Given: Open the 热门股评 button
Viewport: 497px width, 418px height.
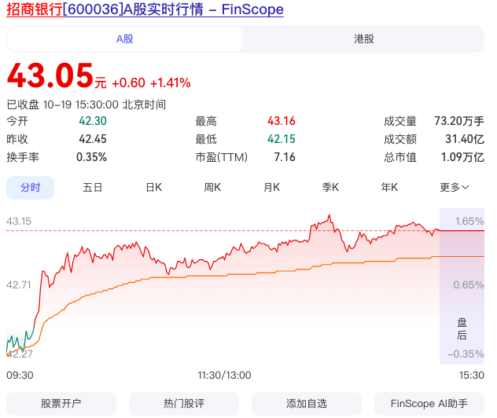Looking at the screenshot, I should (x=184, y=403).
